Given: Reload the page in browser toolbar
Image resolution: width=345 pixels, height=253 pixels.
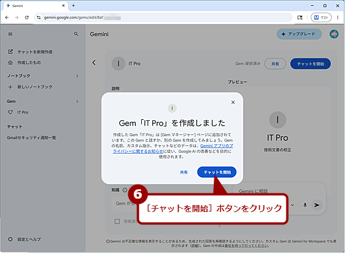Looking at the screenshot, I should coord(26,18).
